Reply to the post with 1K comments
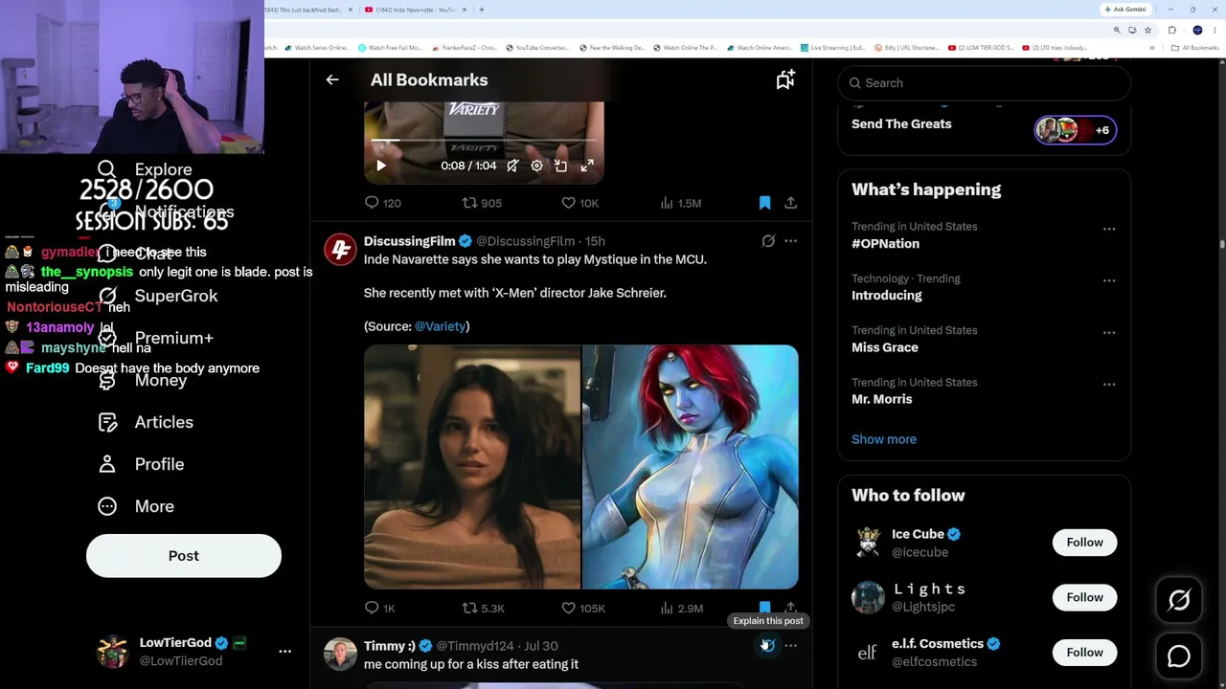This screenshot has width=1226, height=689. [380, 608]
